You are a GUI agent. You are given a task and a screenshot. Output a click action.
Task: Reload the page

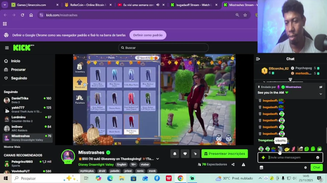click(22, 15)
